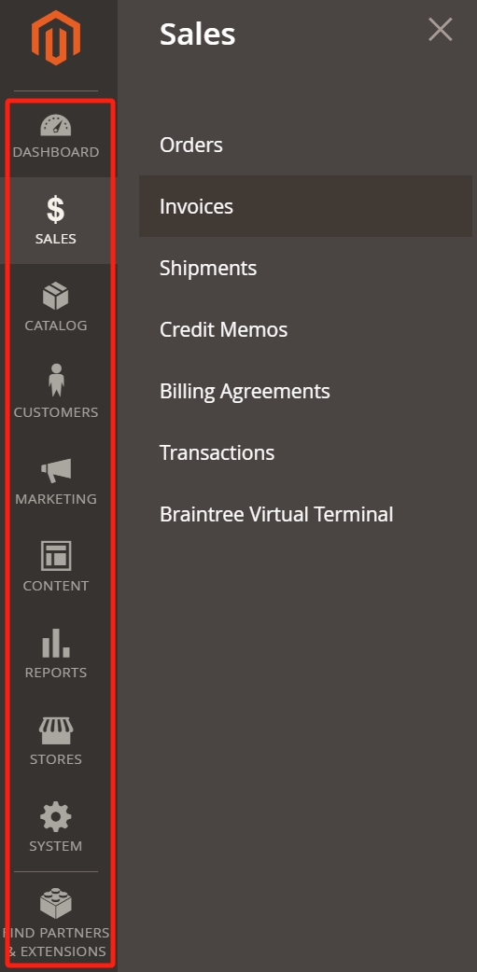Click the Sales panel heading
The width and height of the screenshot is (477, 972).
click(197, 34)
